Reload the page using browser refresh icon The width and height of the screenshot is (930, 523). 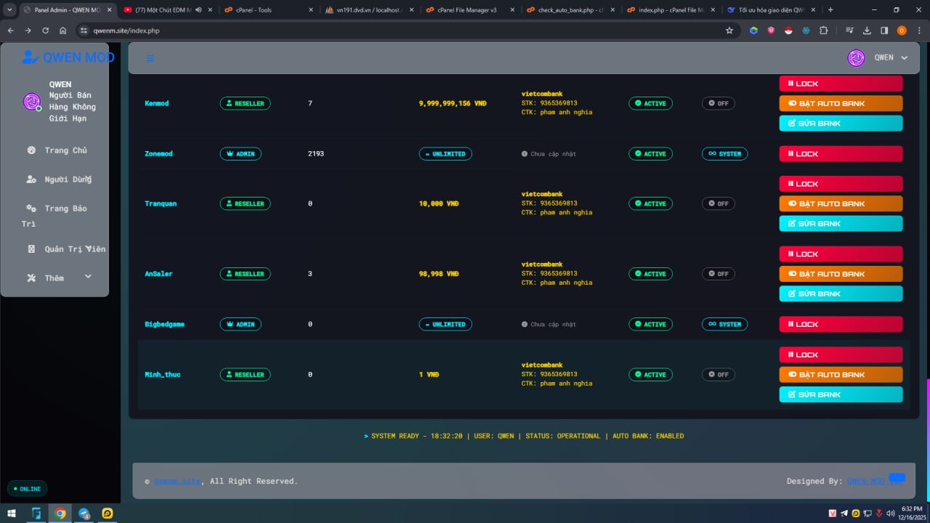(x=46, y=31)
